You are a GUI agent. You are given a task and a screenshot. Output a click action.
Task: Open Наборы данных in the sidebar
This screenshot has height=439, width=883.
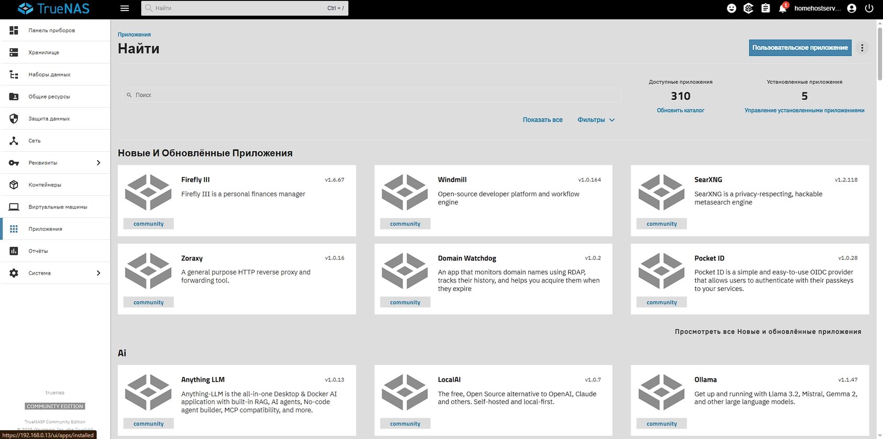(x=55, y=75)
